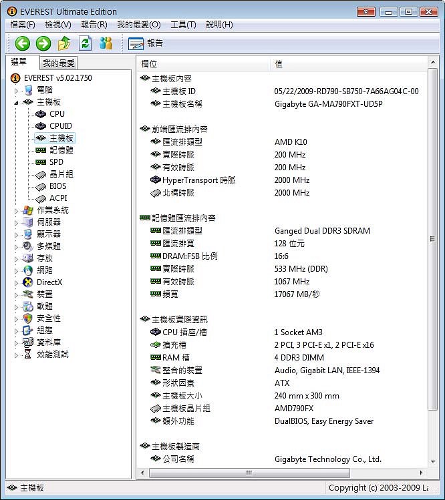Screen dimensions: 445x500
Task: Select the BIOS chip icon
Action: pyautogui.click(x=41, y=186)
